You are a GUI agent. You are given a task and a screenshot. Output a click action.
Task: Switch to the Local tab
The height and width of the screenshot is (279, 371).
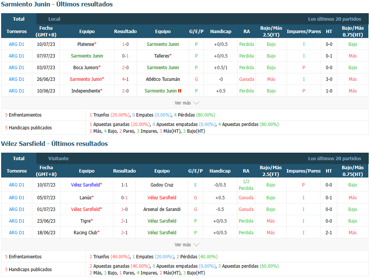[54, 19]
